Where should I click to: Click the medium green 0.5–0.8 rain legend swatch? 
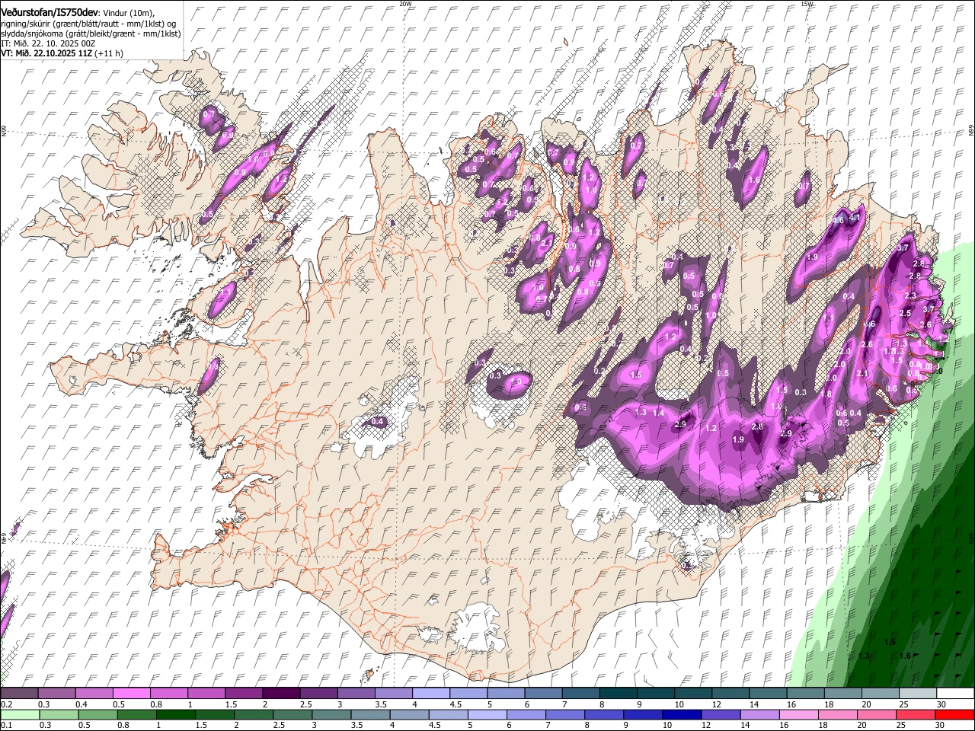97,714
